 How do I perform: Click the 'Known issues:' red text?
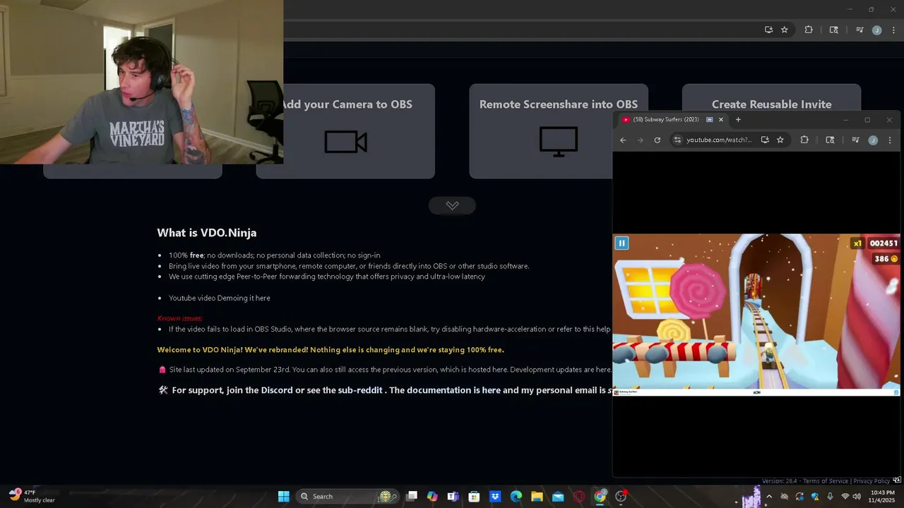[x=179, y=318]
